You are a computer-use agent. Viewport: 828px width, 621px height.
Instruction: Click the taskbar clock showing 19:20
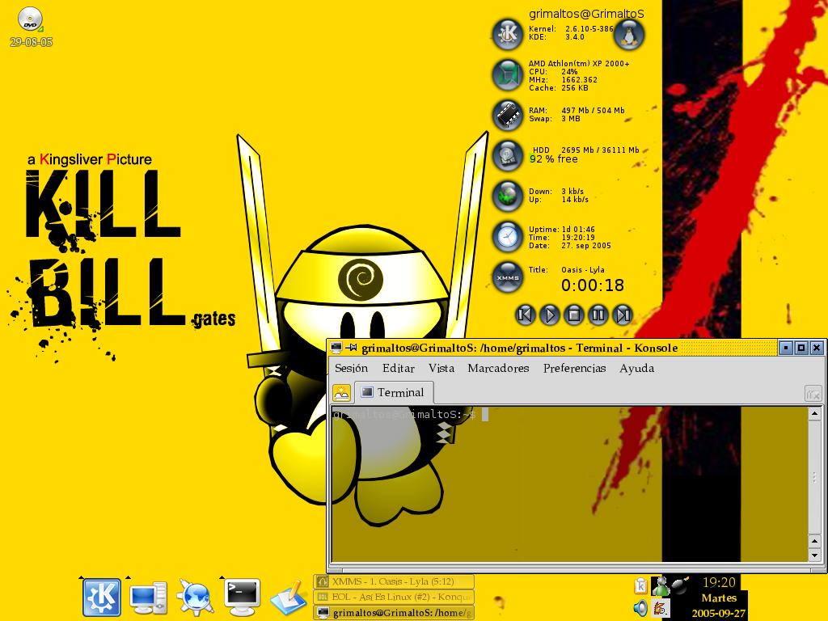coord(718,582)
